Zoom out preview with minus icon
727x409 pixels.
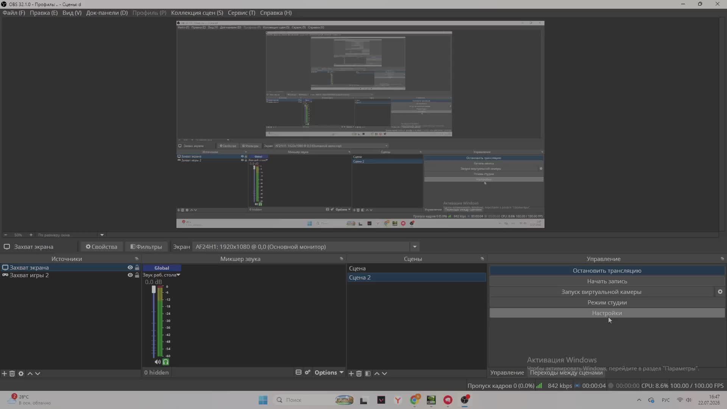pyautogui.click(x=5, y=235)
